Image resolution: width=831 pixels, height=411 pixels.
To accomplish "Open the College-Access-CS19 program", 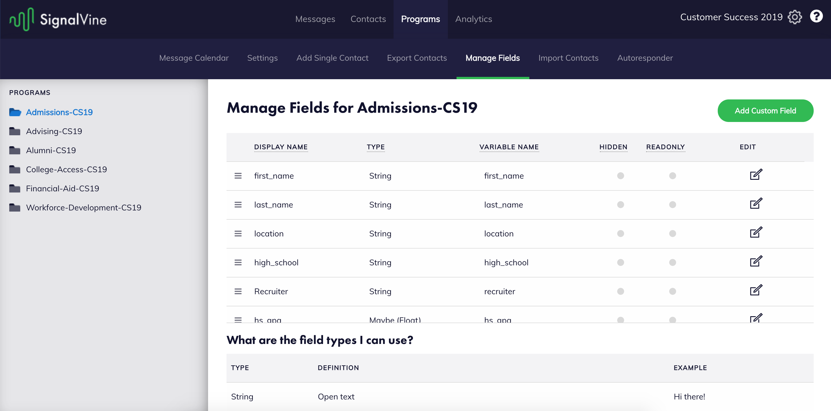I will (x=66, y=169).
